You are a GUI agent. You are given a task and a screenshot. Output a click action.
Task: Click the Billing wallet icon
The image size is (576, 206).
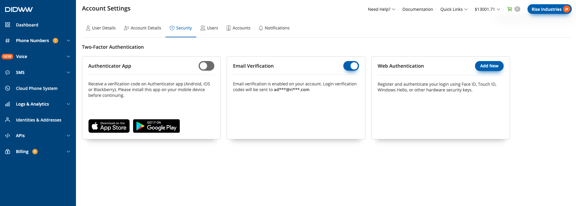8,152
